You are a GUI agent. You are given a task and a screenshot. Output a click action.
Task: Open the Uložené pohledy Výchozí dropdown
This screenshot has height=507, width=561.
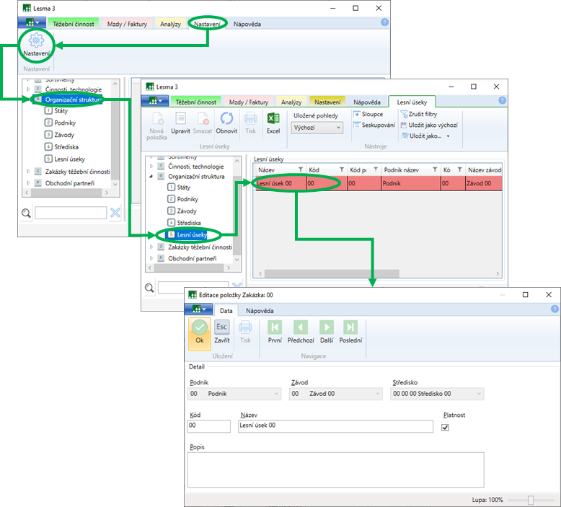point(317,128)
